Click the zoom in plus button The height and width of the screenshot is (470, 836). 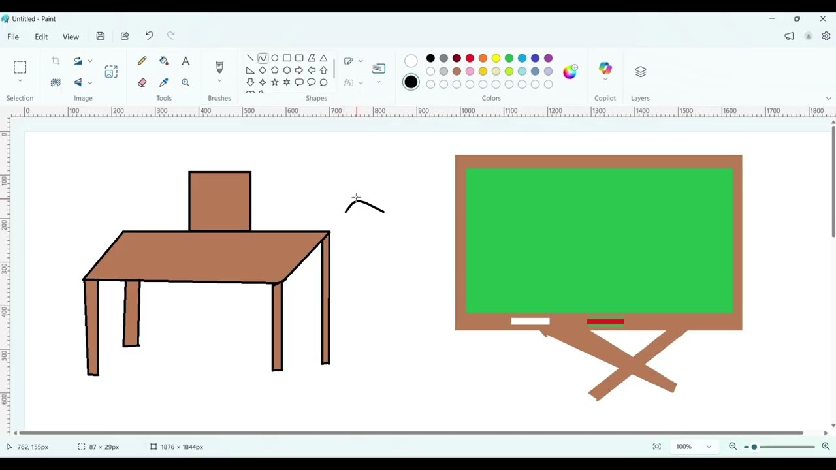point(826,446)
